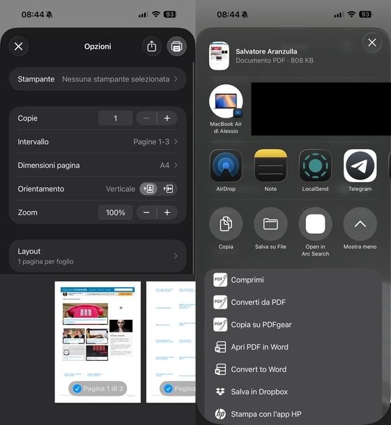391x425 pixels.
Task: Decrease Copie with the minus button
Action: pos(146,118)
